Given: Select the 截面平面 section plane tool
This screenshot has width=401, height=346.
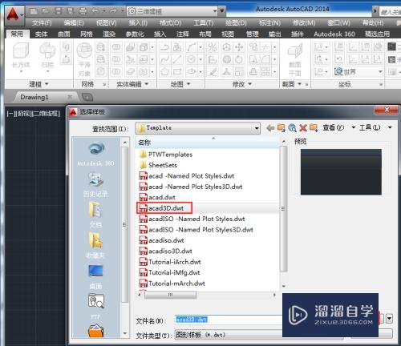Looking at the screenshot, I should pyautogui.click(x=295, y=59).
